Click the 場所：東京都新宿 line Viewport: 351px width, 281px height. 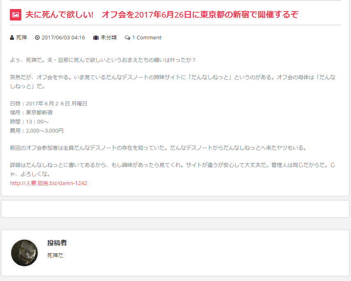(31, 112)
